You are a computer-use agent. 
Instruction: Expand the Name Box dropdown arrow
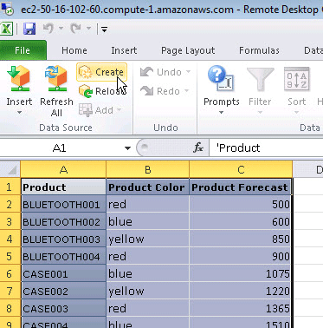127,148
